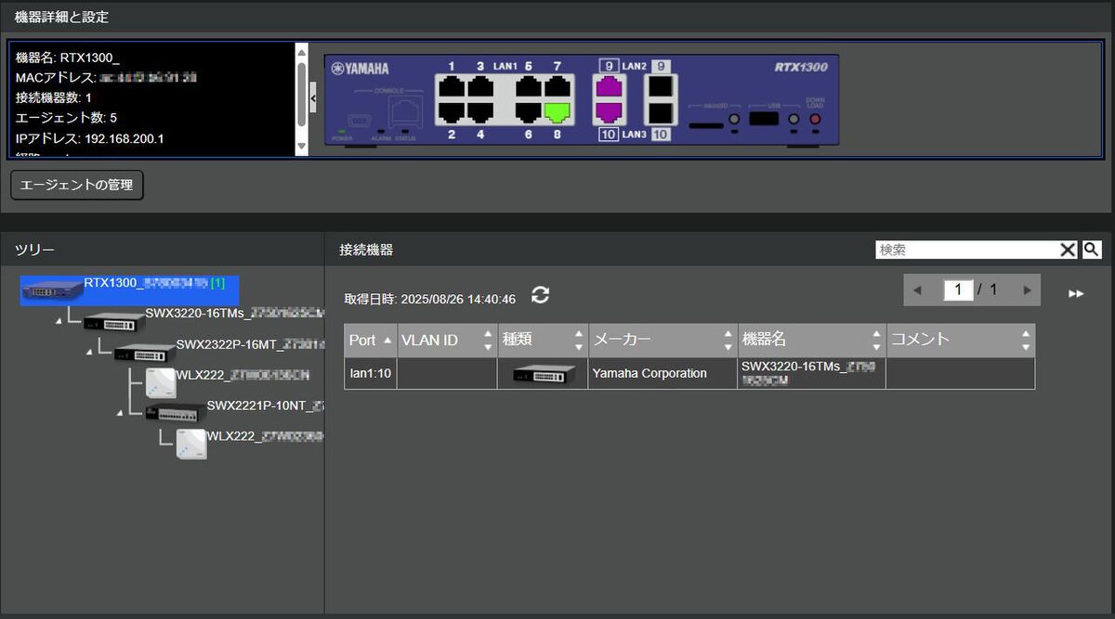The height and width of the screenshot is (619, 1115).
Task: Click the black SFP port 10
Action: 660,112
